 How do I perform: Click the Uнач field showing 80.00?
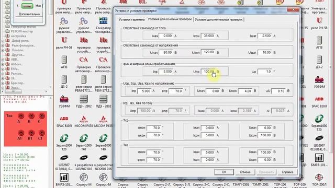coord(166,52)
